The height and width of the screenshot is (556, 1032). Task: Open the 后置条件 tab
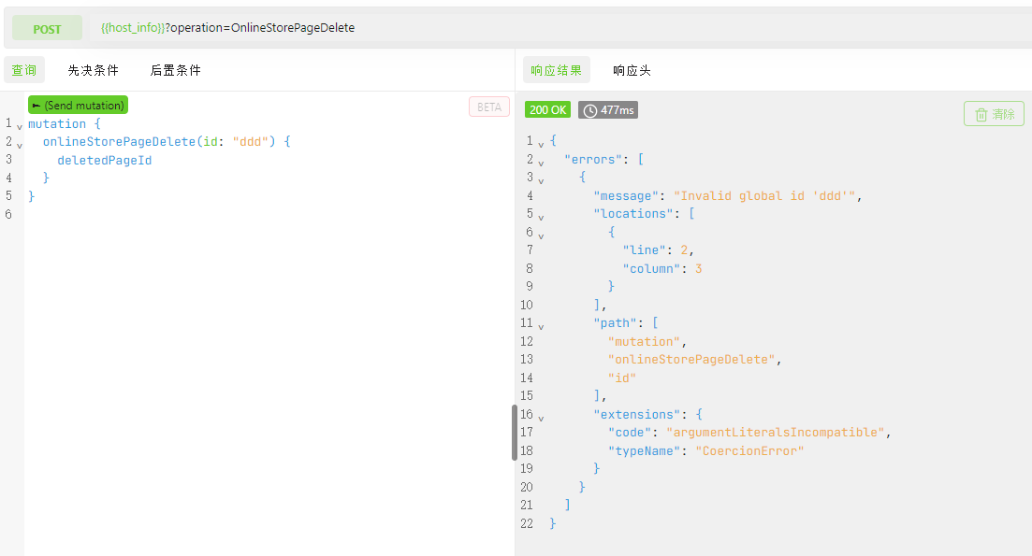(175, 70)
